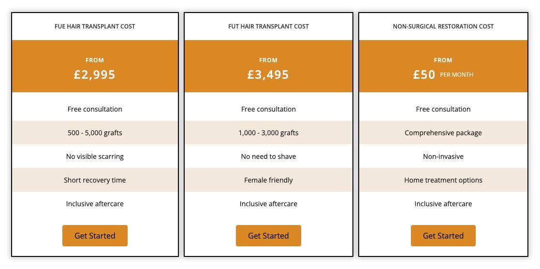Click the £3,495 price
The image size is (540, 269).
pyautogui.click(x=268, y=74)
